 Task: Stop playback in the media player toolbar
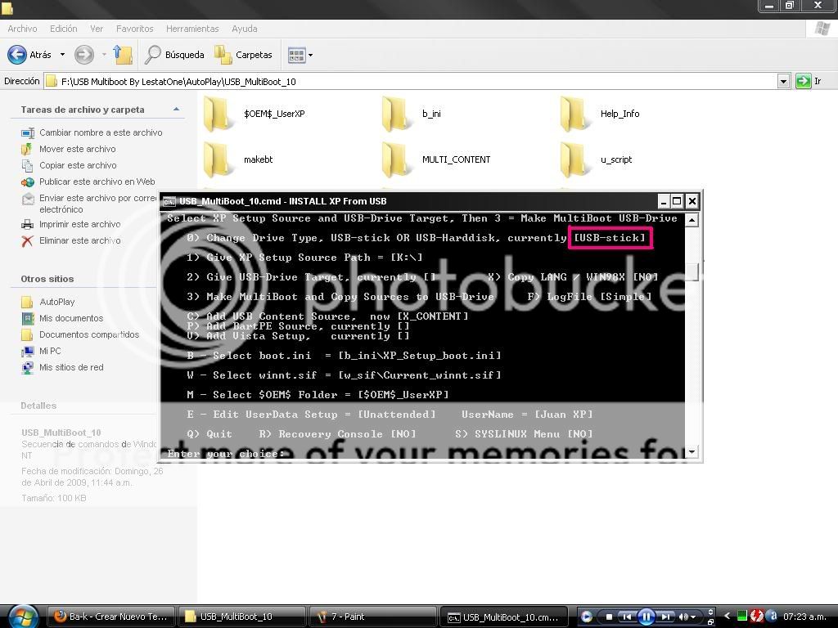pos(609,617)
